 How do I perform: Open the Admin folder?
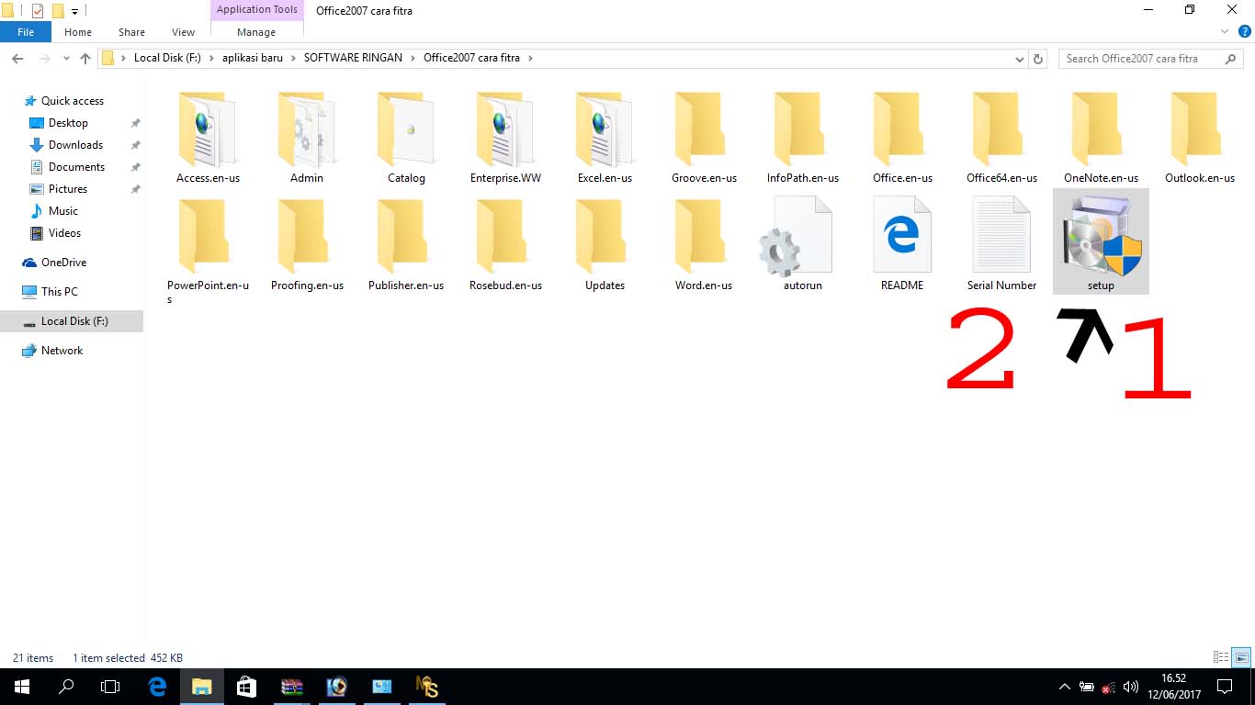[x=307, y=138]
